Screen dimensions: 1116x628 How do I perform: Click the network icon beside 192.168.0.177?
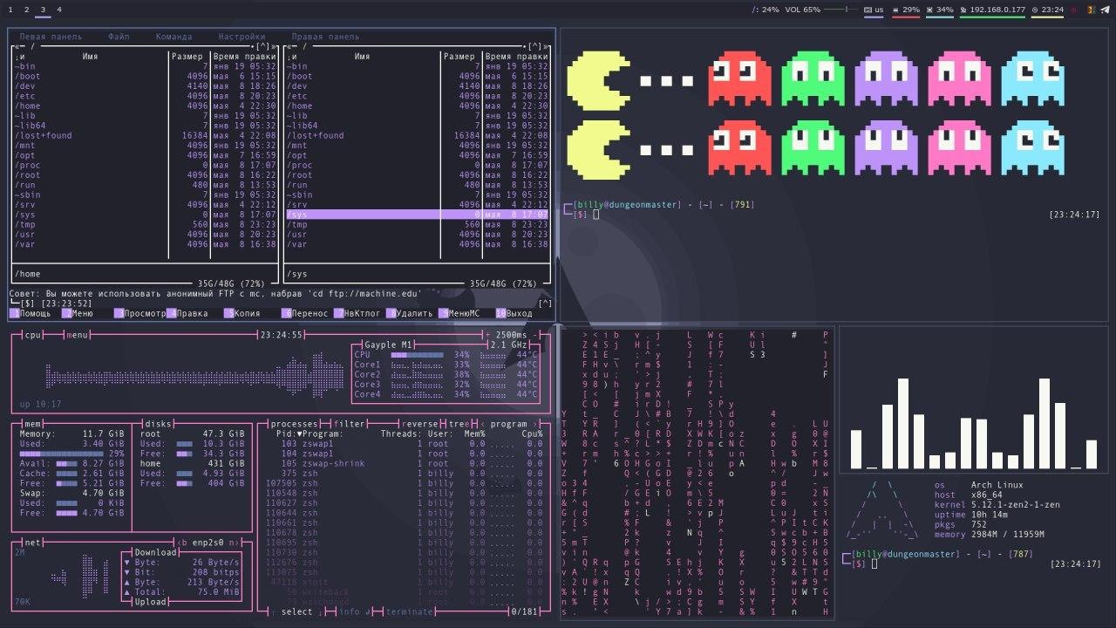pyautogui.click(x=965, y=10)
